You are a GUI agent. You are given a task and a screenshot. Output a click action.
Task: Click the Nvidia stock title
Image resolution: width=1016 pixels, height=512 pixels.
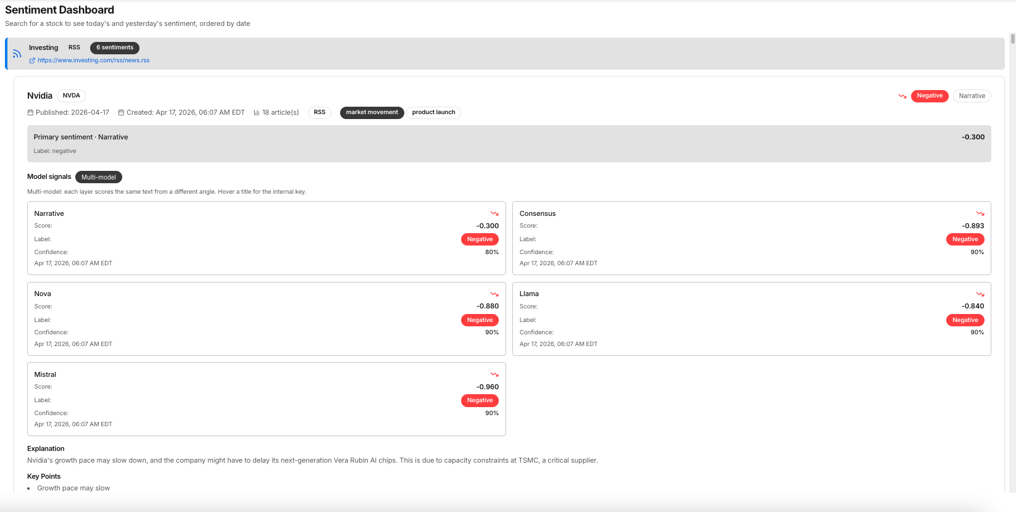[40, 96]
